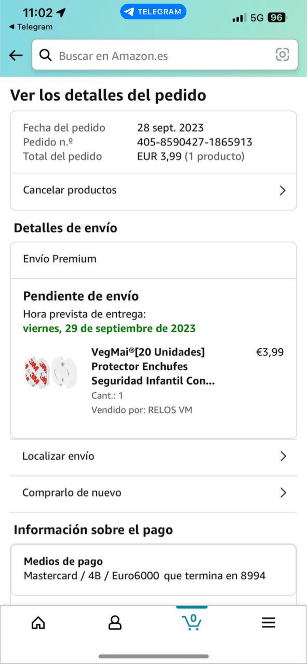Image resolution: width=307 pixels, height=664 pixels.
Task: Tap the order number 405-8590427-1865913
Action: tap(195, 142)
